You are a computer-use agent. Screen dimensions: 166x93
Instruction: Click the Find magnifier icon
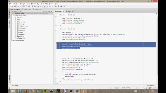(32, 6)
